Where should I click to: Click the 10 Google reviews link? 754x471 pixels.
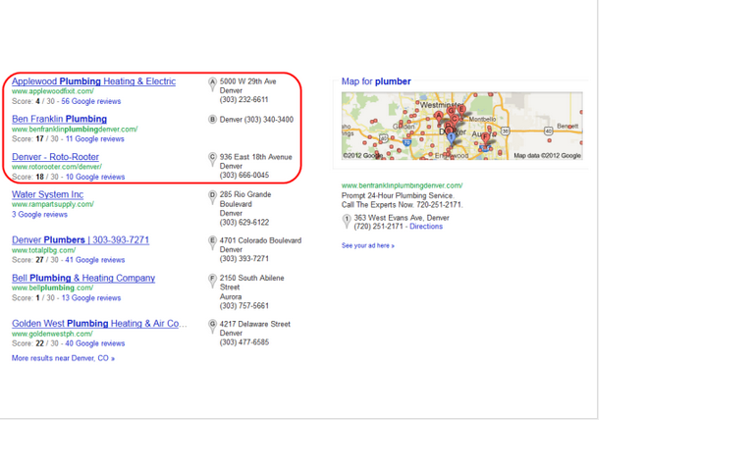coord(95,177)
